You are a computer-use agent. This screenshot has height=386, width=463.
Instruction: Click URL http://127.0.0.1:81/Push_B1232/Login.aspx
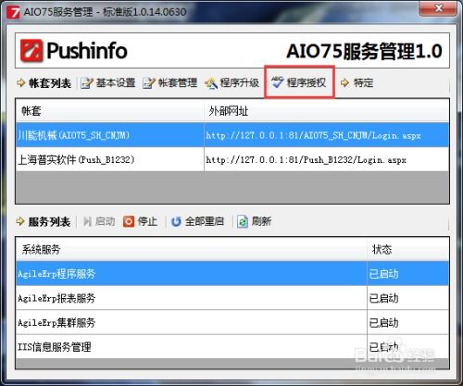point(306,160)
